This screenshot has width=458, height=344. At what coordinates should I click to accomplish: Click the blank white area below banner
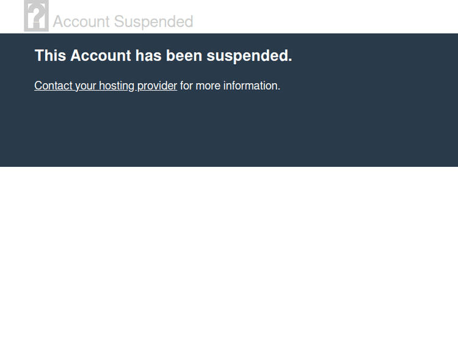click(x=229, y=257)
